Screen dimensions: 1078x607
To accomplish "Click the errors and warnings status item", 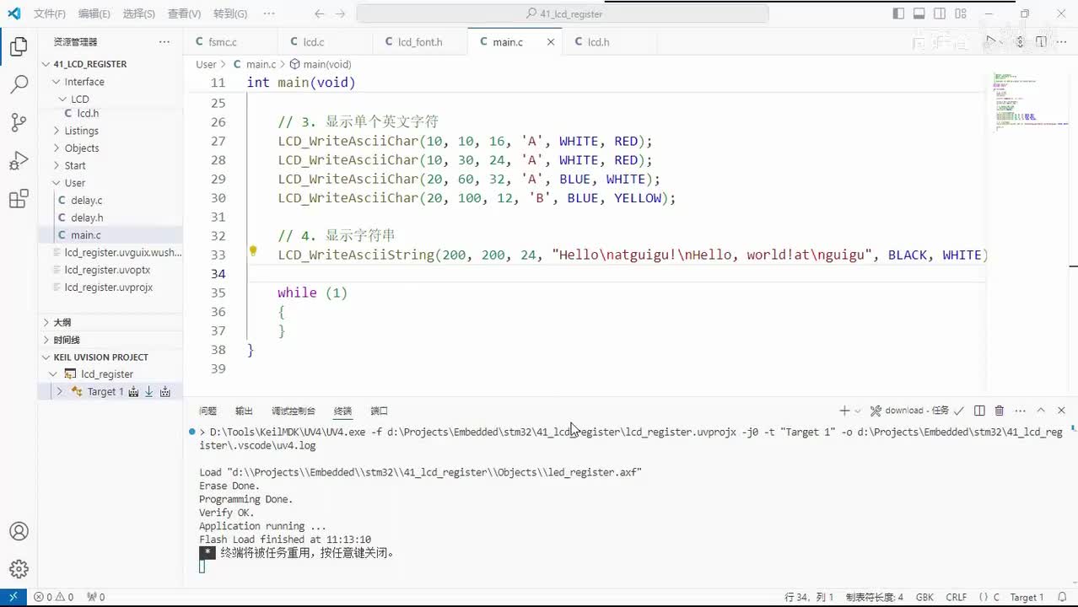I will point(53,597).
